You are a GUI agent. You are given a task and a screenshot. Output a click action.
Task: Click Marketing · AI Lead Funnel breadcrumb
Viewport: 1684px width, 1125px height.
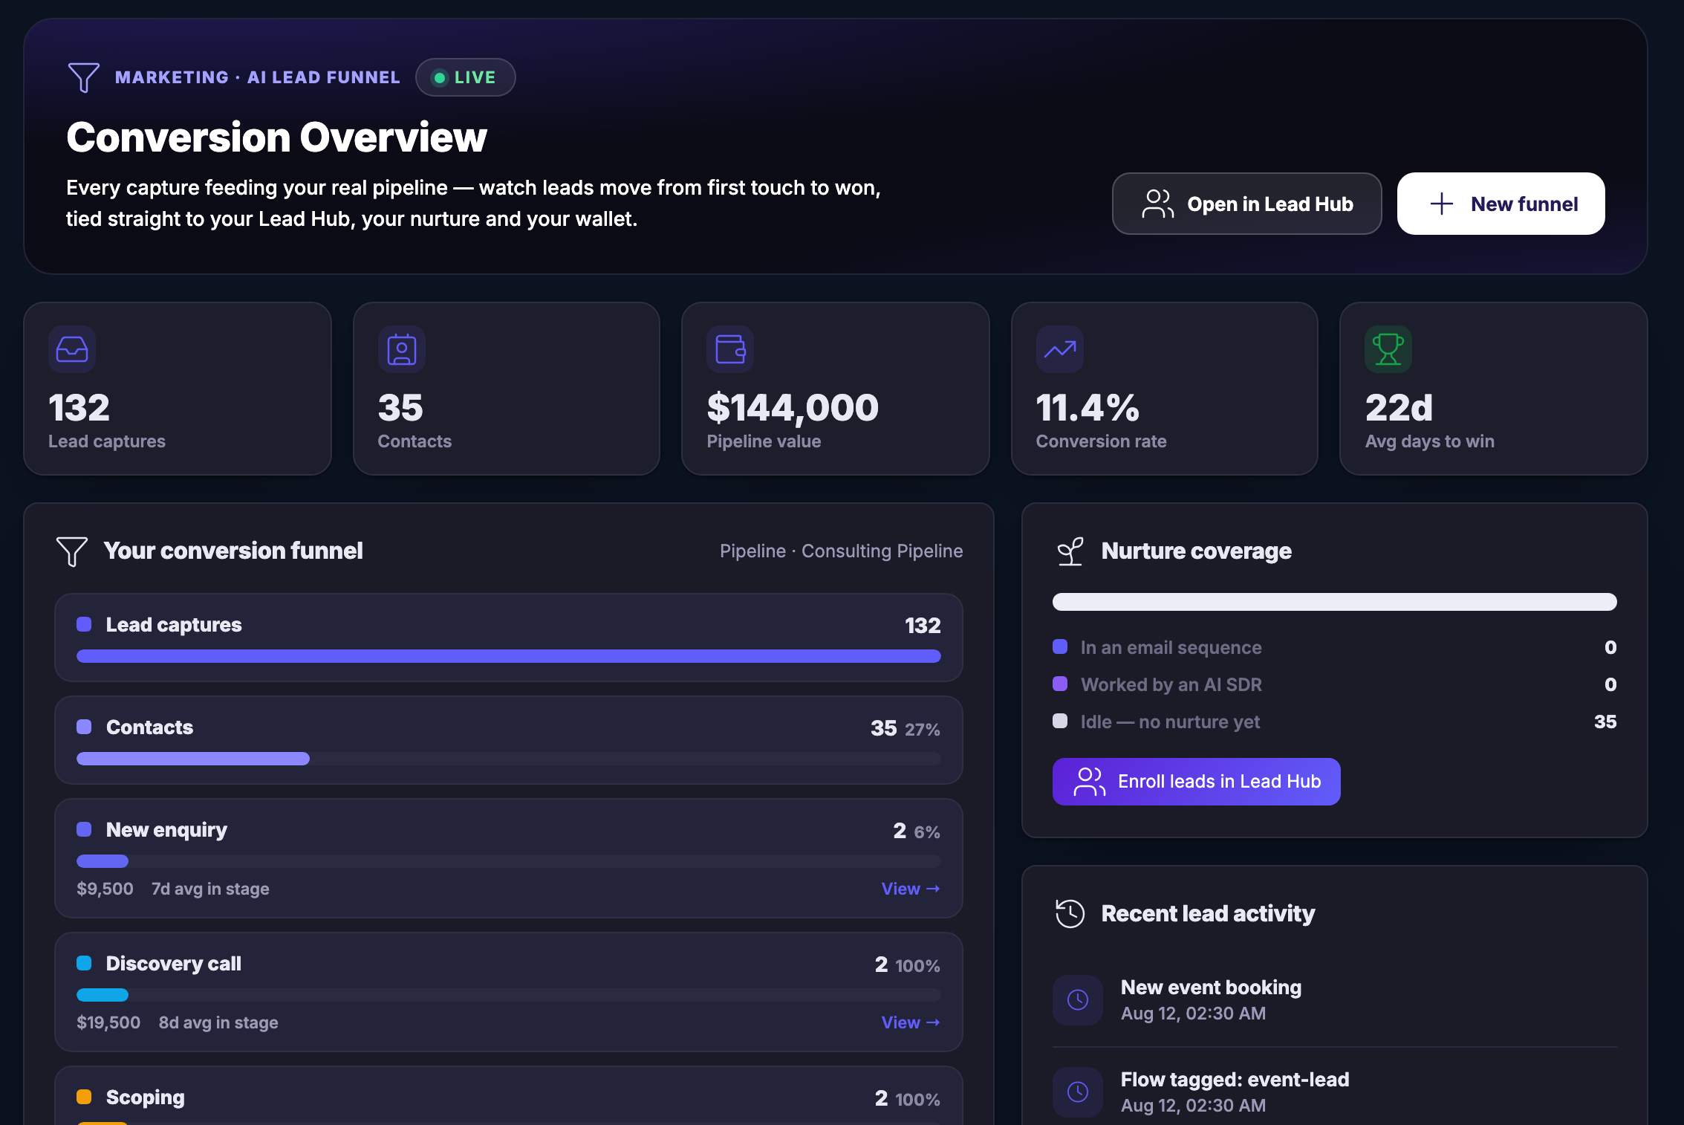coord(257,77)
